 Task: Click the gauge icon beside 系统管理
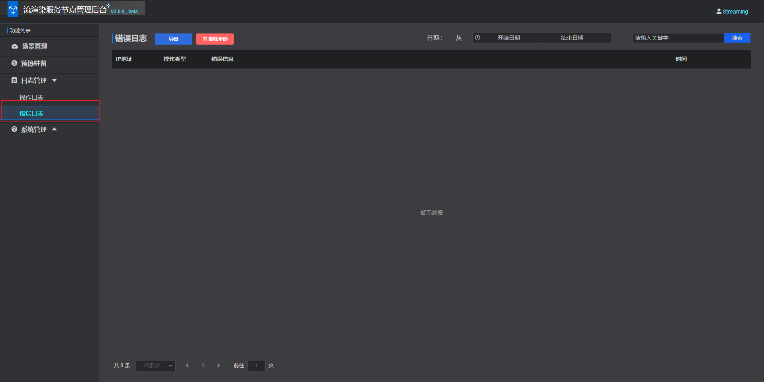pos(14,129)
